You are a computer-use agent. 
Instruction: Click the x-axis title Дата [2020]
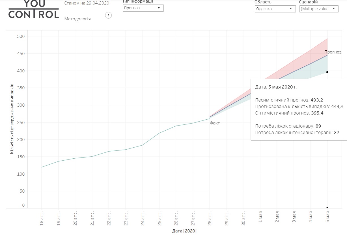[x=184, y=231]
